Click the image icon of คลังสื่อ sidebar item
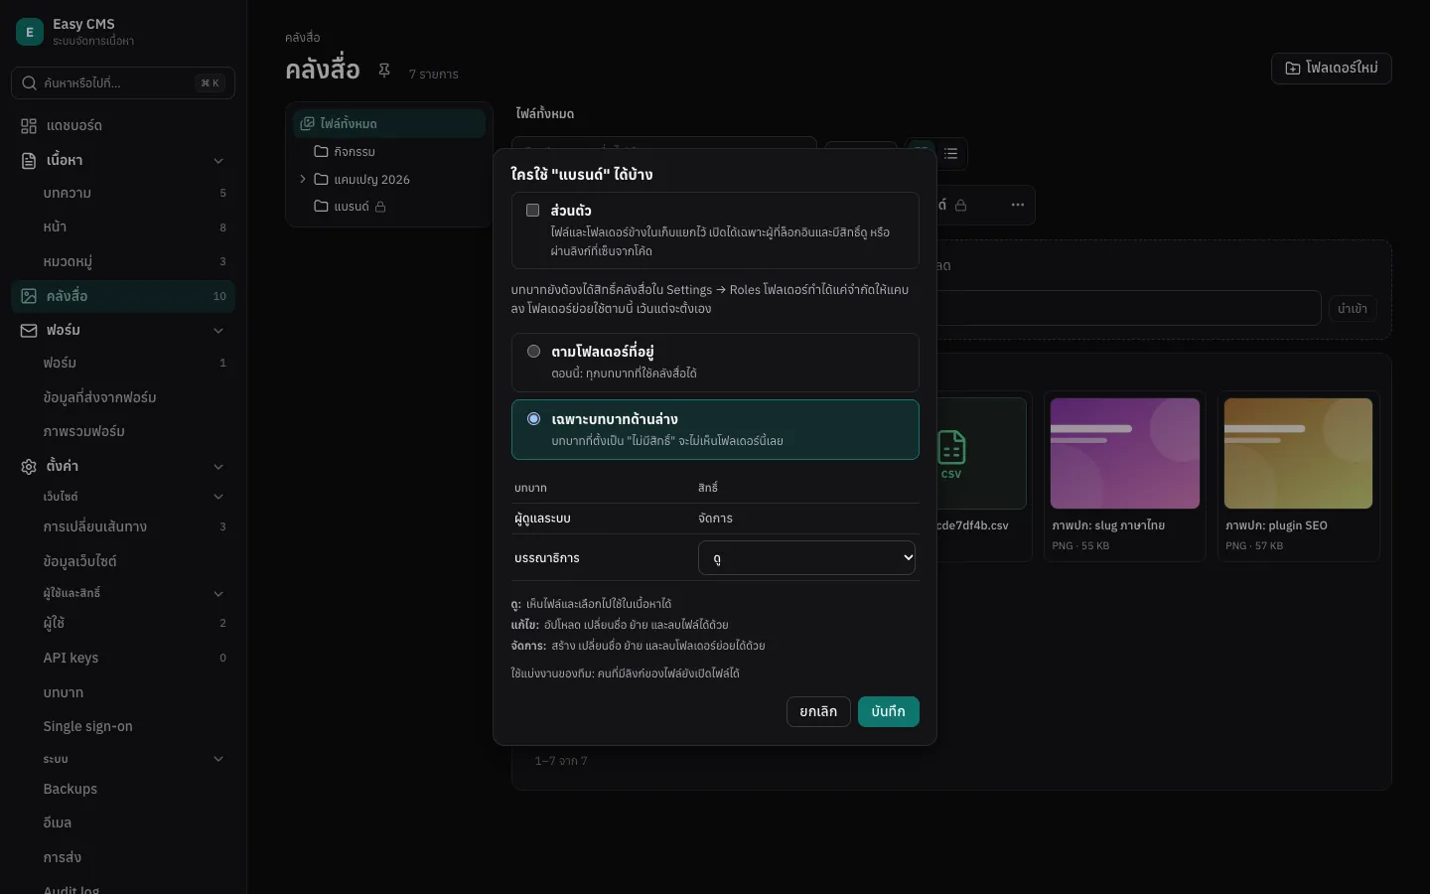Image resolution: width=1430 pixels, height=894 pixels. coord(29,296)
